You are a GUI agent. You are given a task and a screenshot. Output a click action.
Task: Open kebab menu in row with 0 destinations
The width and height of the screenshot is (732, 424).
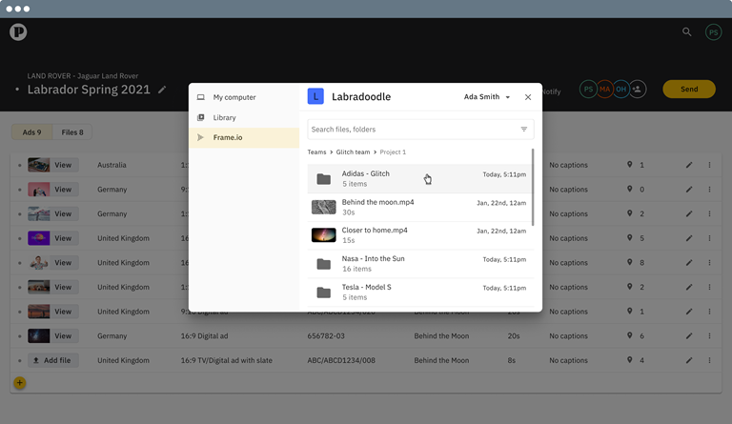[709, 190]
